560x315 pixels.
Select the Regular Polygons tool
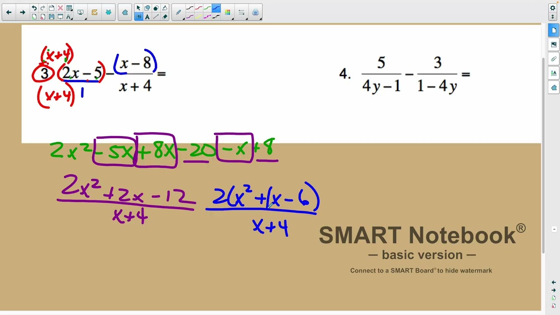pyautogui.click(x=156, y=8)
